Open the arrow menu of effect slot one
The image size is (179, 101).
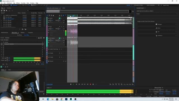click(x=43, y=42)
